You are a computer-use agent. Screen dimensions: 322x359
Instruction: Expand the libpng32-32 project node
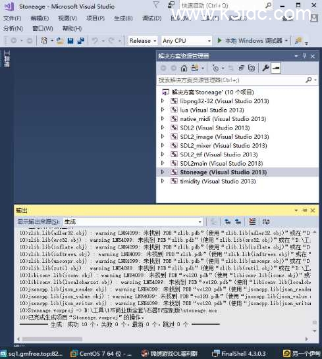163,101
